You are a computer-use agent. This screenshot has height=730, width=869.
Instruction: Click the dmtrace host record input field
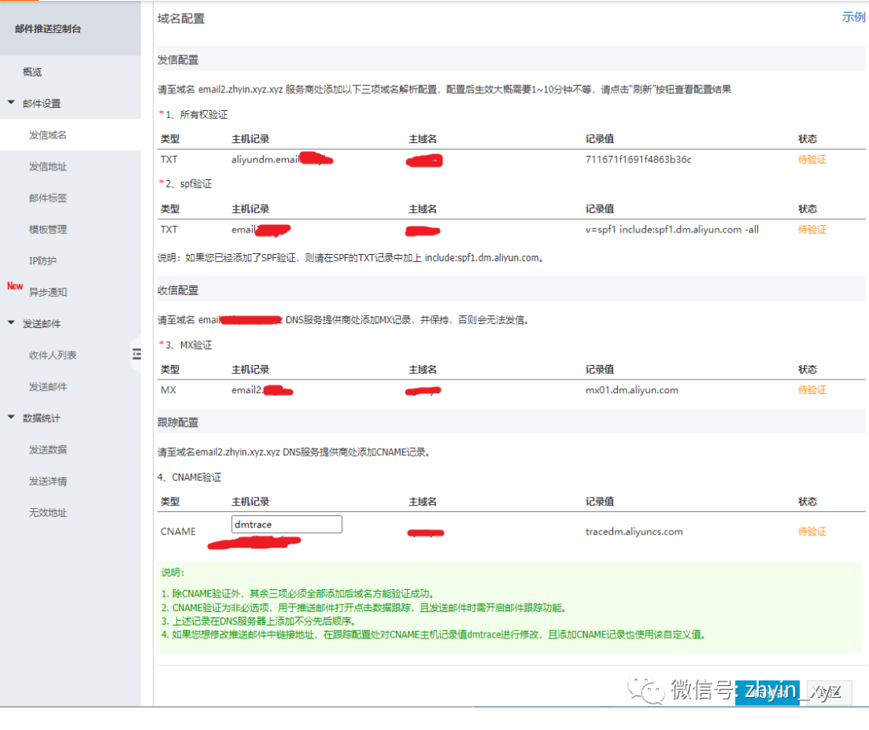[x=286, y=524]
